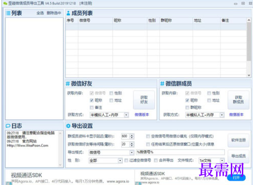Enable 备注 checkbox in 微信好友 panel
This screenshot has height=185, width=253.
[x=91, y=108]
